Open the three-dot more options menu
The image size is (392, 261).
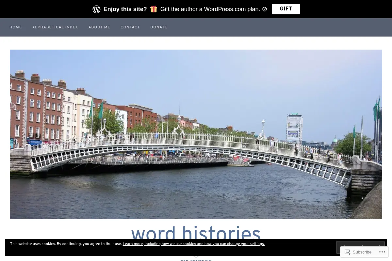click(382, 252)
